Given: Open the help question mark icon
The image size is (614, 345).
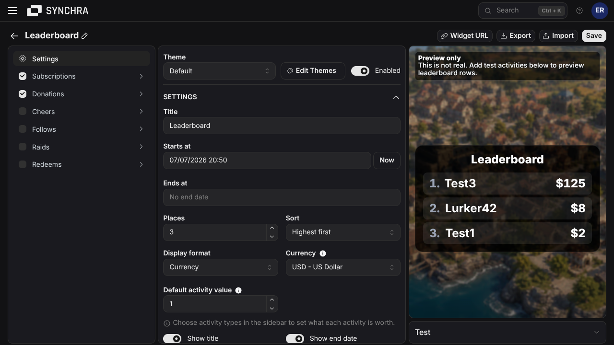Looking at the screenshot, I should (x=579, y=11).
